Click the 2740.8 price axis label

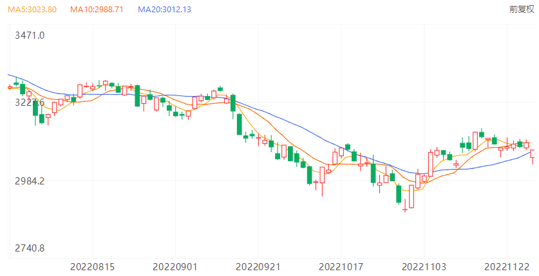[30, 248]
